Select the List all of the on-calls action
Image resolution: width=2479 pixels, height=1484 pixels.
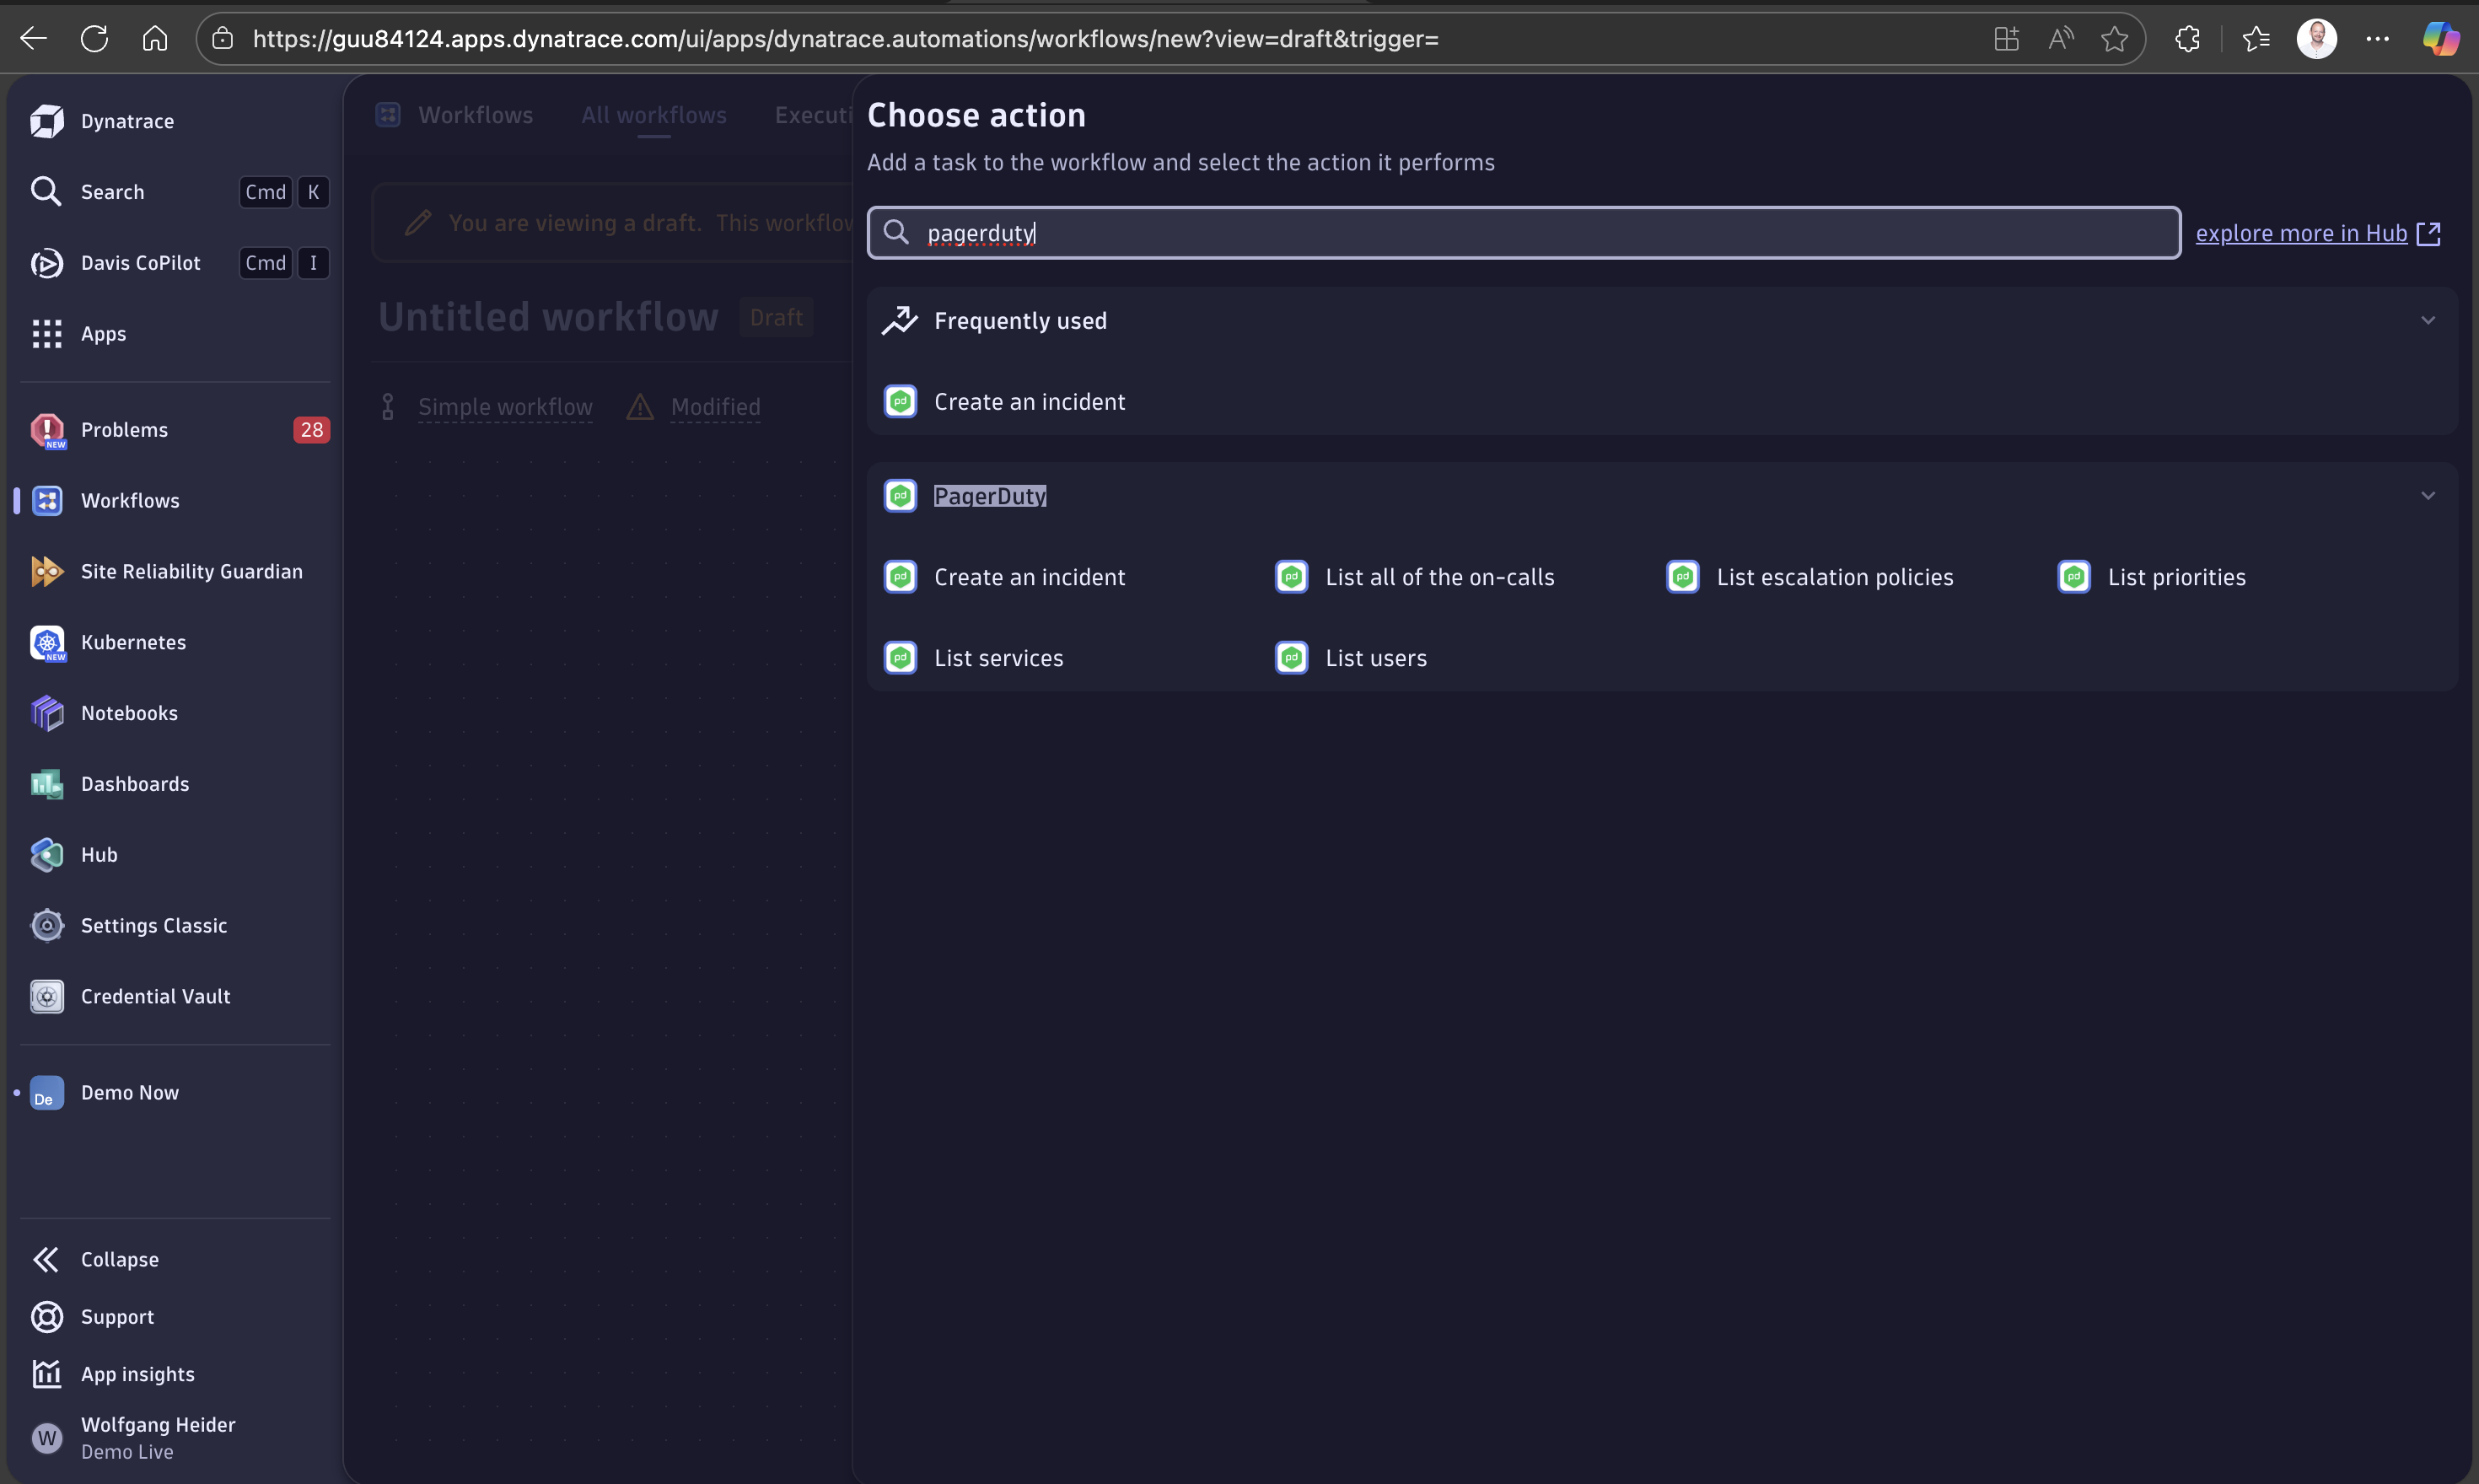pyautogui.click(x=1439, y=576)
